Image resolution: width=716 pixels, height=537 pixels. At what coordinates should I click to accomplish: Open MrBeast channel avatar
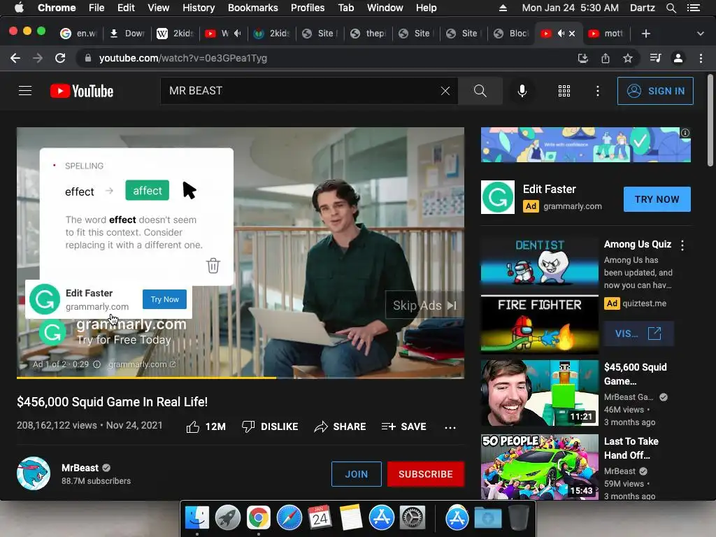[x=34, y=473]
